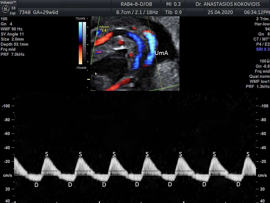The height and width of the screenshot is (203, 270).
Task: Click the patient ID 7348
Action: pos(25,12)
